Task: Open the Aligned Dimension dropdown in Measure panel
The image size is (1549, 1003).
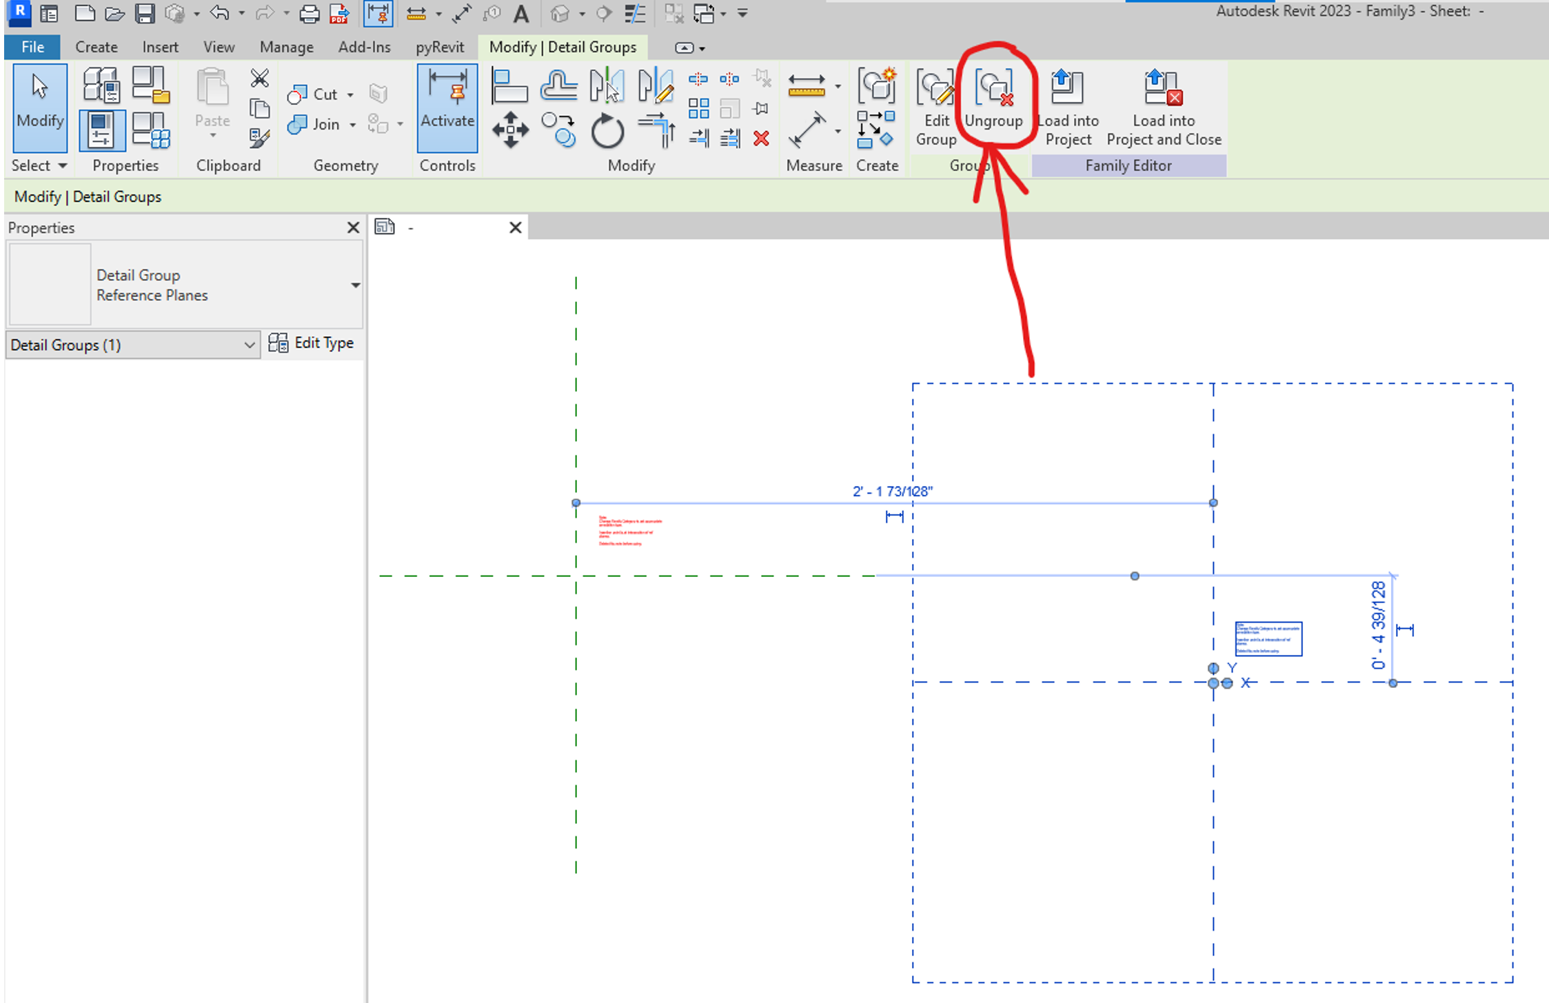Action: point(838,131)
